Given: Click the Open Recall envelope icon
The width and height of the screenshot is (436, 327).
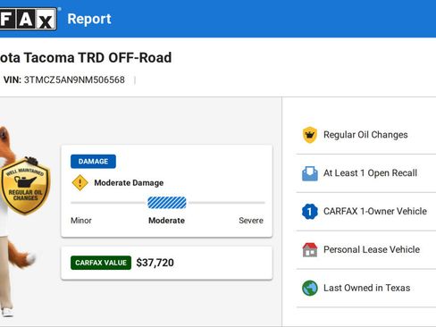Looking at the screenshot, I should tap(310, 173).
